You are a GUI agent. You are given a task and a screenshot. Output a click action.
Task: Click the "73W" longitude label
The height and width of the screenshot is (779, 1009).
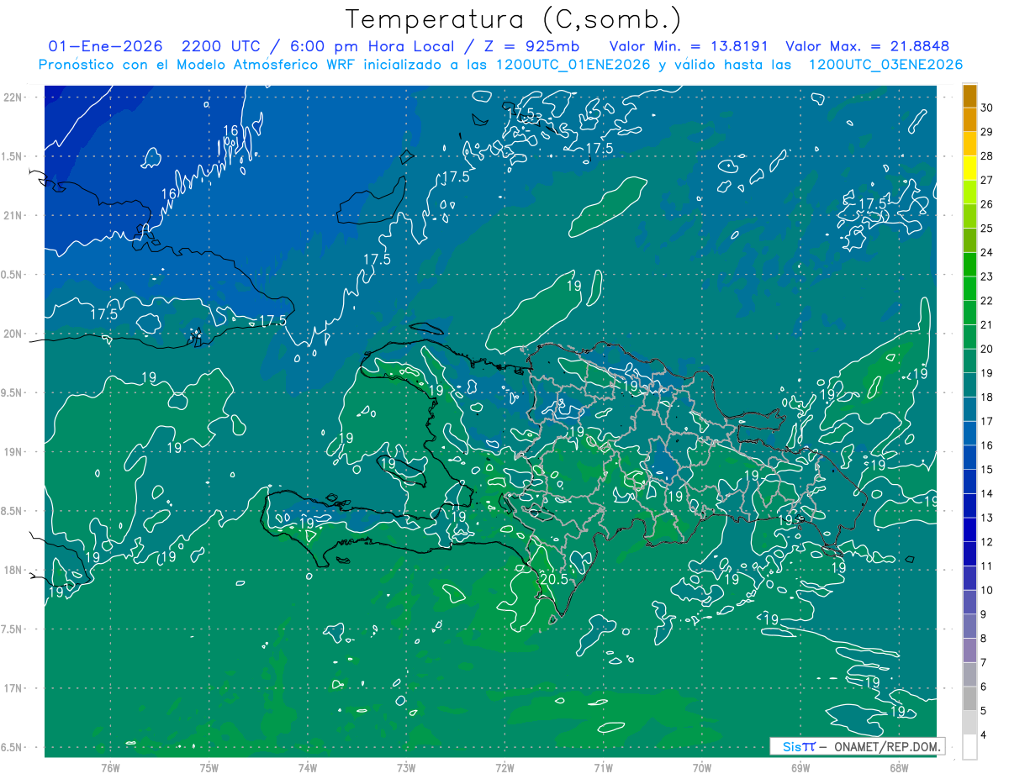point(406,767)
